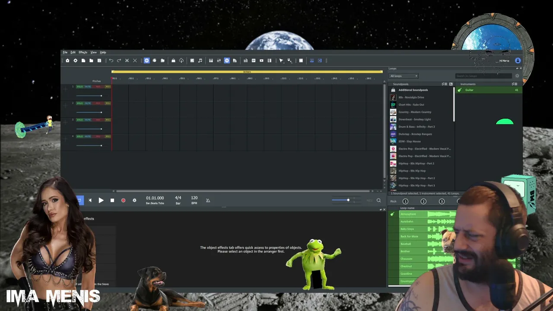Viewport: 553px width, 311px height.
Task: Open the FX dropdown on track 4
Action: click(x=108, y=136)
